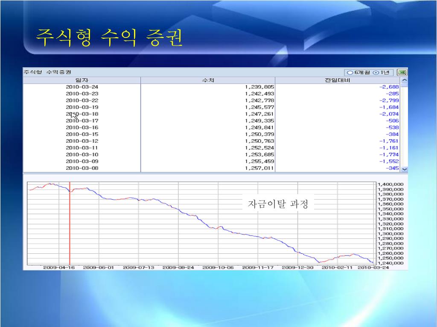Click the daily change -506
This screenshot has height=327, width=437.
click(x=393, y=120)
